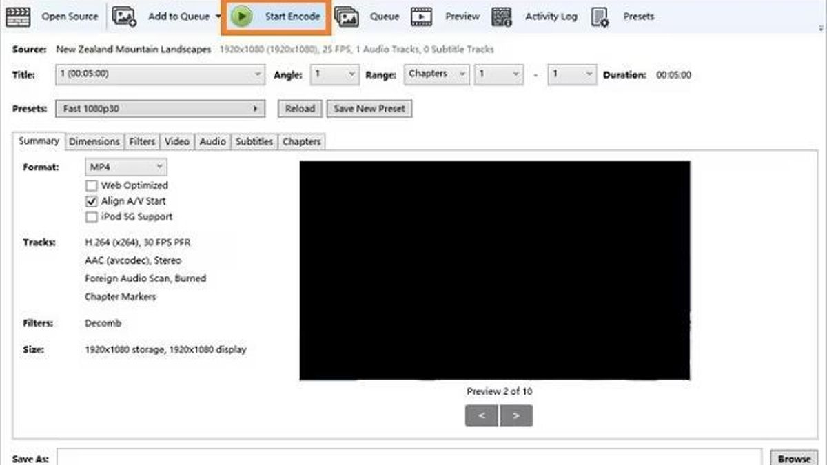The image size is (827, 465).
Task: Click the Save New Preset button
Action: tap(369, 109)
